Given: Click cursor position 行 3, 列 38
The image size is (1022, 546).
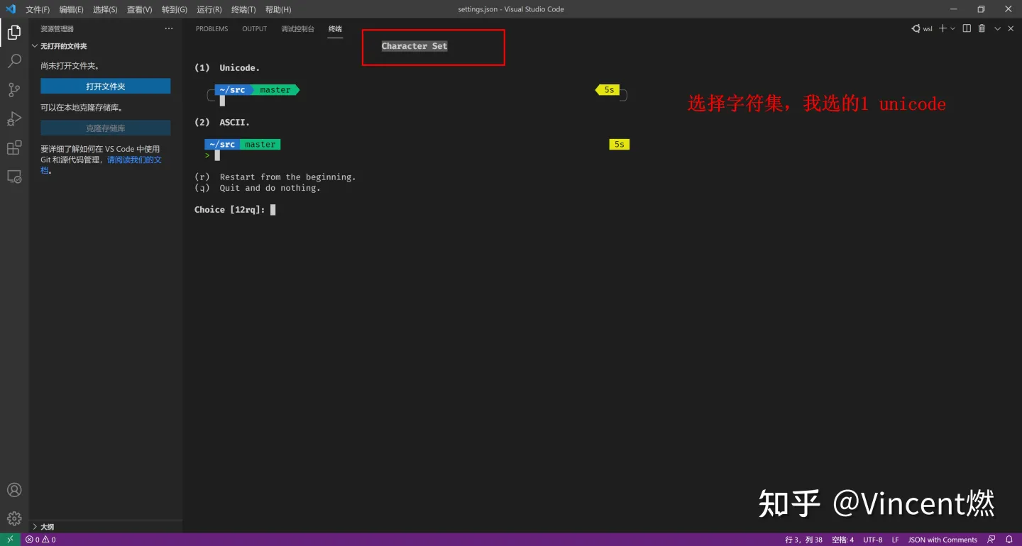Looking at the screenshot, I should 803,540.
